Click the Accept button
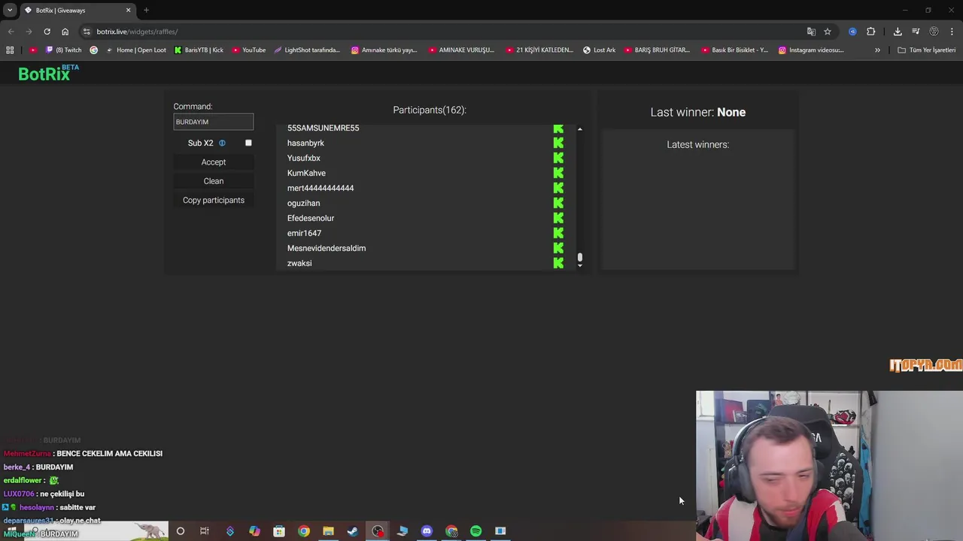The height and width of the screenshot is (541, 963). pos(214,162)
